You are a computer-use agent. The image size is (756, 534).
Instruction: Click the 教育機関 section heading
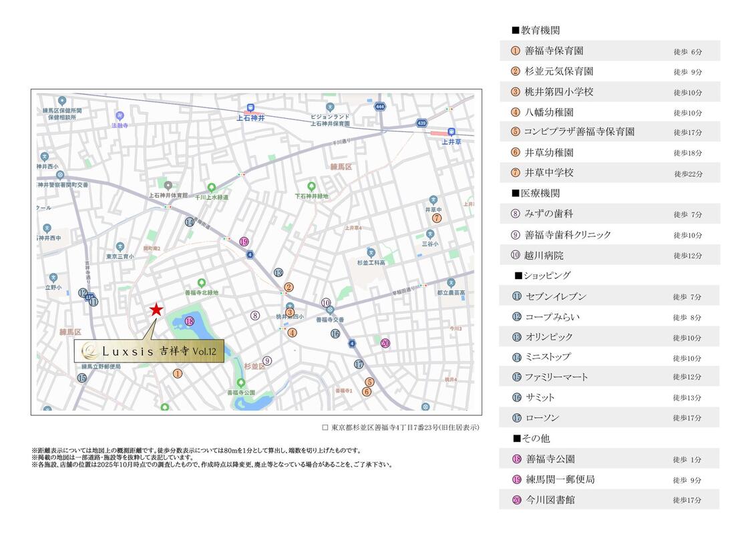[x=536, y=30]
